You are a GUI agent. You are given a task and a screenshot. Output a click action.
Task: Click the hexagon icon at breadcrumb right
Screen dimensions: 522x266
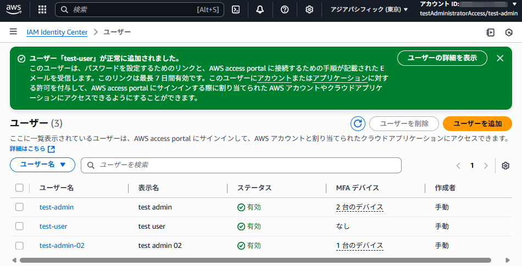(509, 32)
